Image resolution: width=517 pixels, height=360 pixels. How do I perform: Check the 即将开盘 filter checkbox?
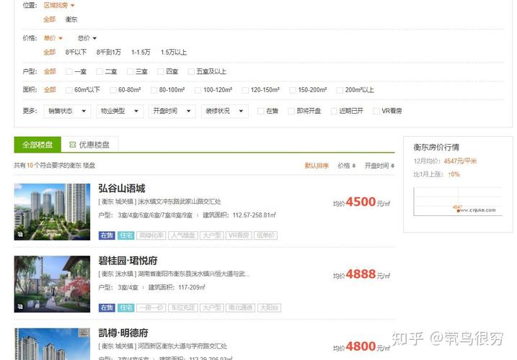[291, 111]
